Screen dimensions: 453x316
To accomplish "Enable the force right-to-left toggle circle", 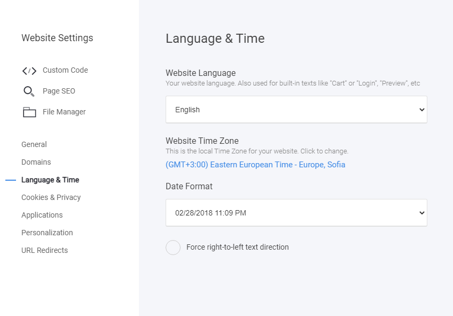I will click(x=173, y=248).
